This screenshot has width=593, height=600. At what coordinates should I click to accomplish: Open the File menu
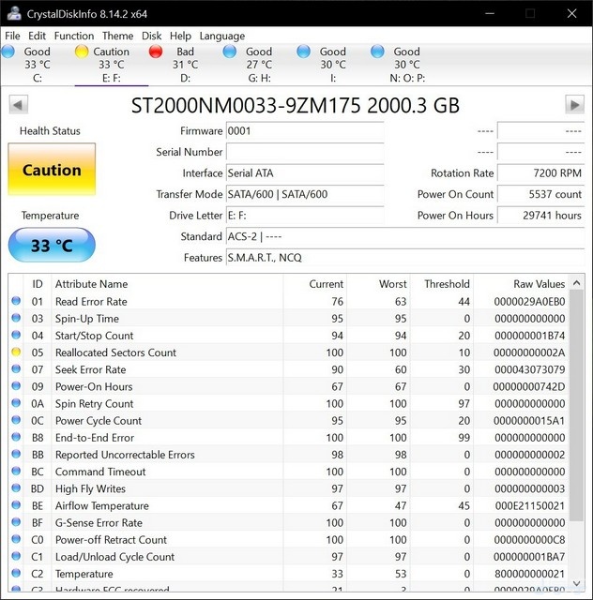pyautogui.click(x=12, y=36)
